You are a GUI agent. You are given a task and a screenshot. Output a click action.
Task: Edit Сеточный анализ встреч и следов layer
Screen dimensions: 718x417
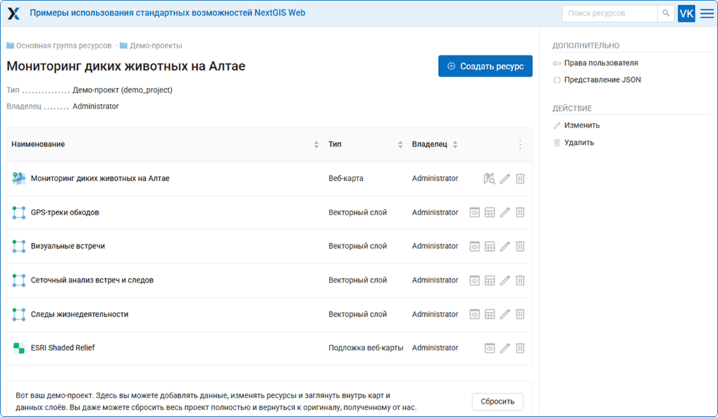point(505,280)
